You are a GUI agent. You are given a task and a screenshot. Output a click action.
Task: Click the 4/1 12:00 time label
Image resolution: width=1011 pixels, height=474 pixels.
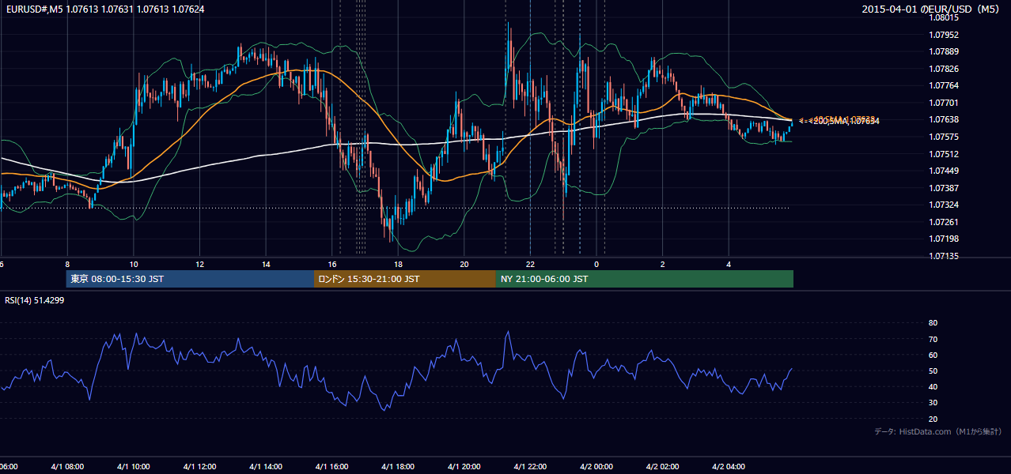pos(199,467)
